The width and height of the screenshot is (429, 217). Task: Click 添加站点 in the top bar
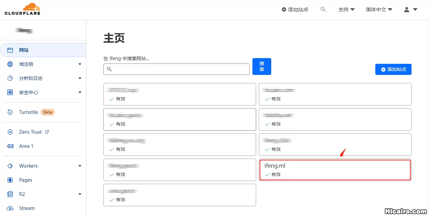[x=295, y=10]
